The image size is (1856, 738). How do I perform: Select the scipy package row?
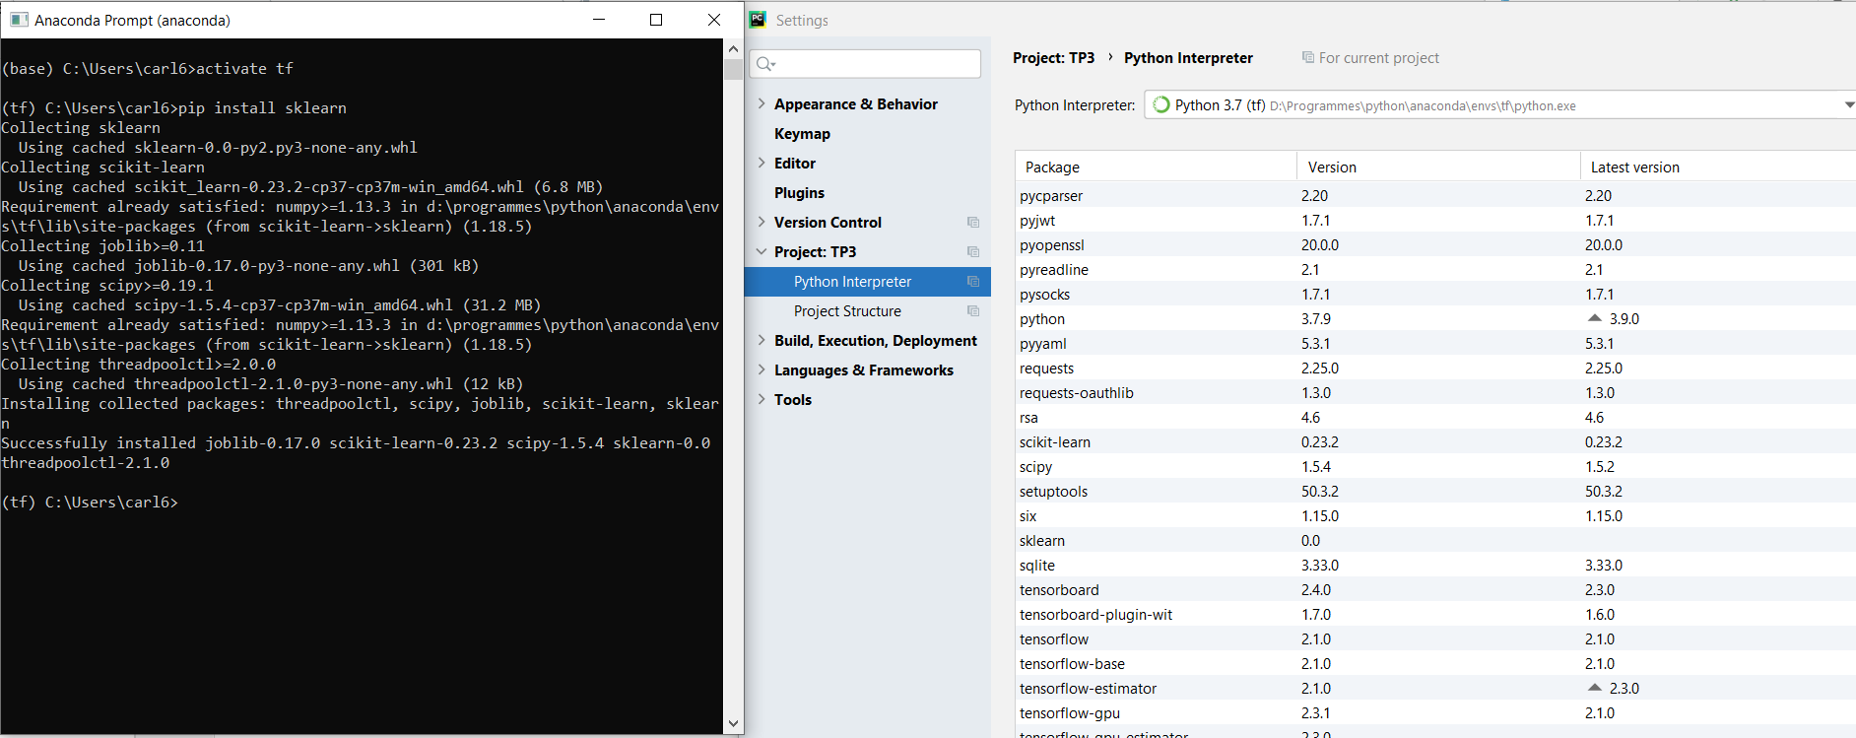click(1435, 466)
